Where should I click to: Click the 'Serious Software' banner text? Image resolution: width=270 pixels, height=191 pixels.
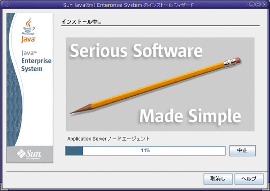click(136, 50)
